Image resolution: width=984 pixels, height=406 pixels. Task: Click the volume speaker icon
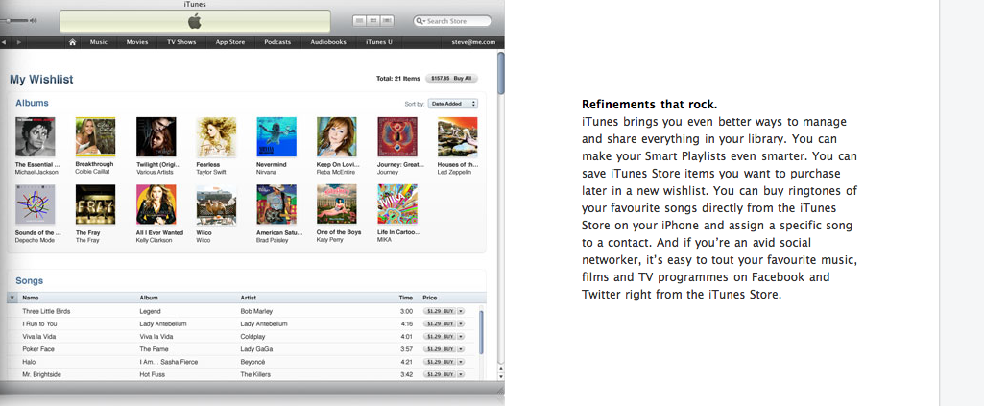(x=34, y=21)
